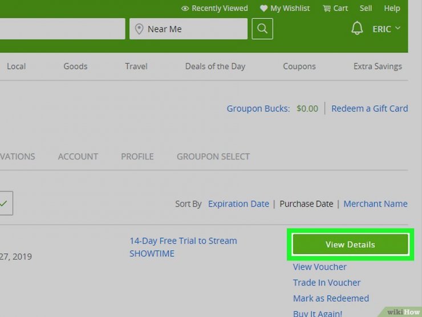Open the Goods category
This screenshot has width=422, height=317.
point(75,66)
